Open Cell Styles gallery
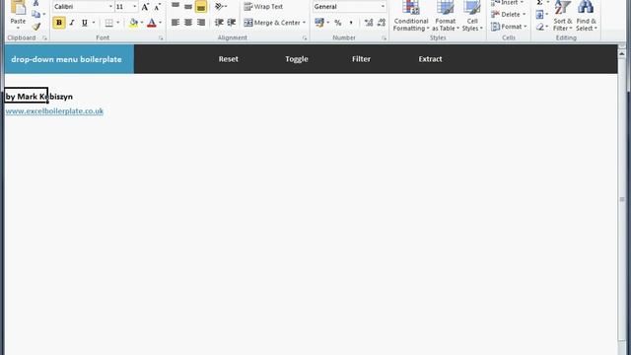 point(472,16)
